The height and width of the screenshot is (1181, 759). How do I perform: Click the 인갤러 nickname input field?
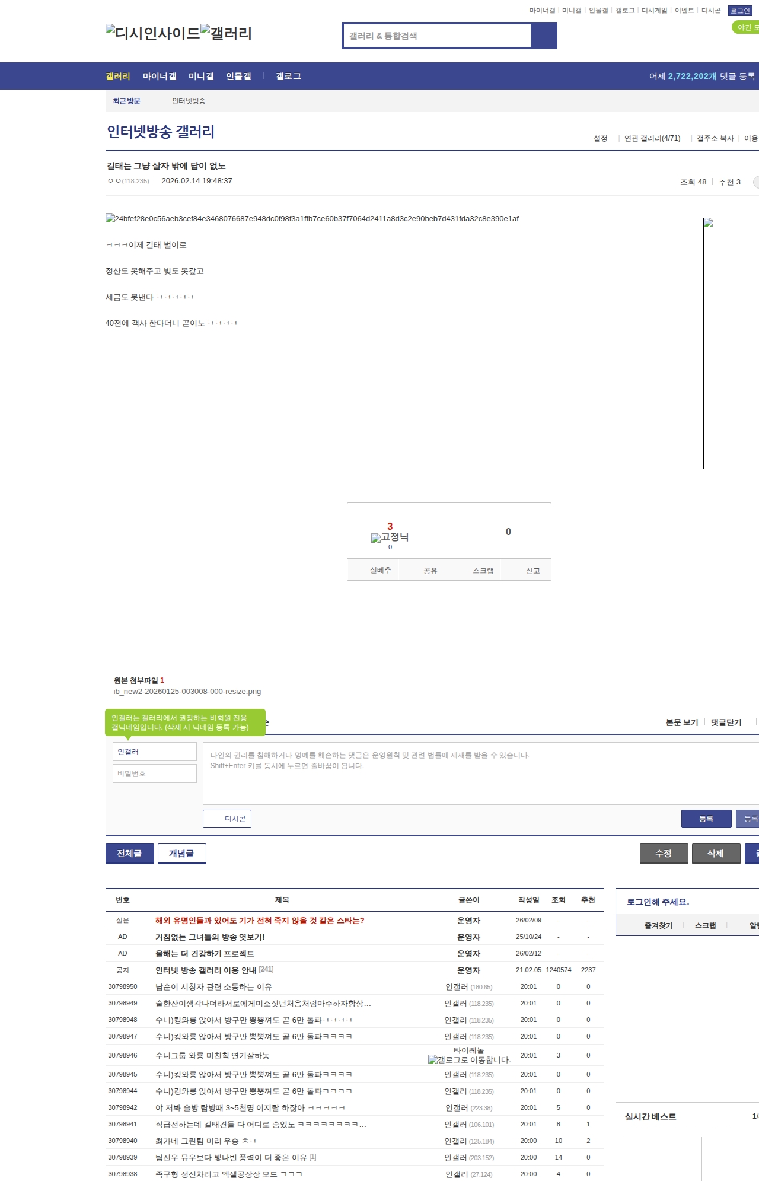(x=154, y=752)
